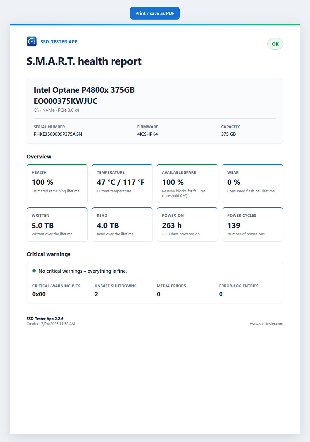
Task: Click the Reserve blocks for failures caption
Action: tap(184, 193)
